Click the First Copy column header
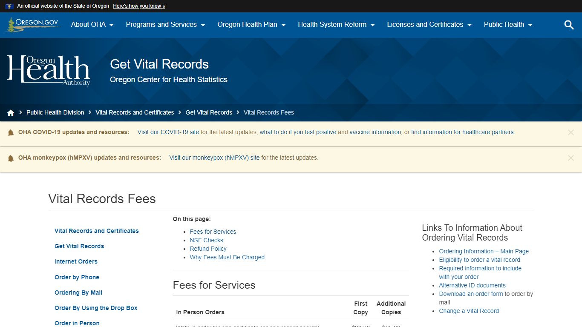Screen dimensions: 582x327 (360, 308)
